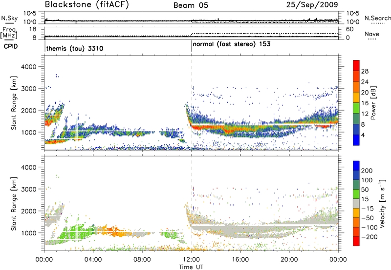Click the 'Time UT' axis label
391x270 pixels.
point(191,267)
